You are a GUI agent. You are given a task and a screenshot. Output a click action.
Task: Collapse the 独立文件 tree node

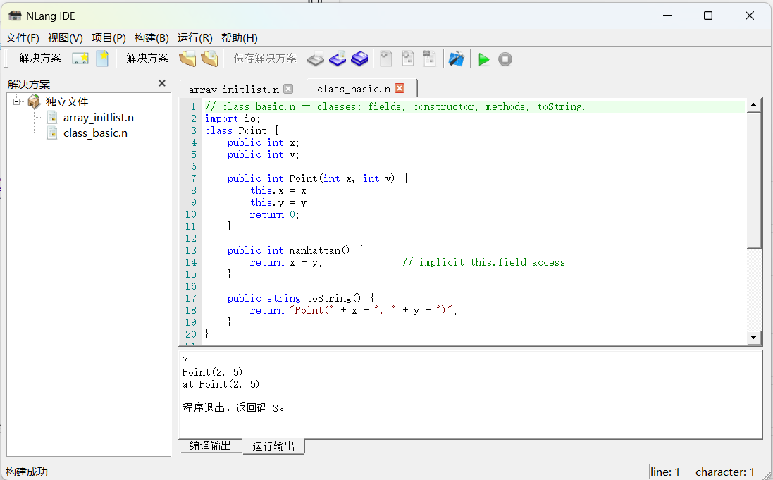pos(16,101)
